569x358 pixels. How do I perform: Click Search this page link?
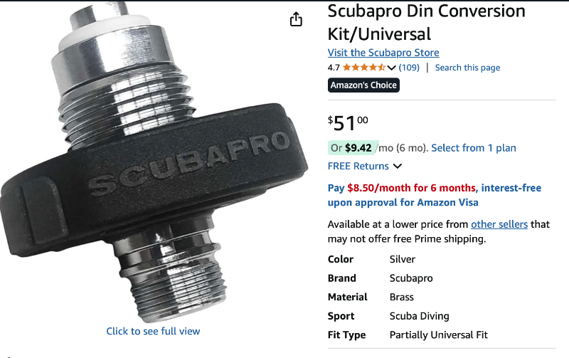coord(467,68)
